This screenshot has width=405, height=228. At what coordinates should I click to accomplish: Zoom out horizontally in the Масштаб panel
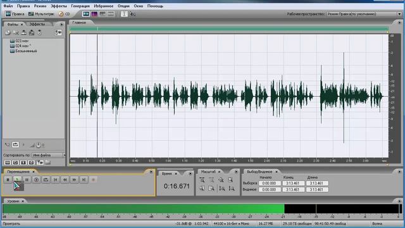(211, 180)
